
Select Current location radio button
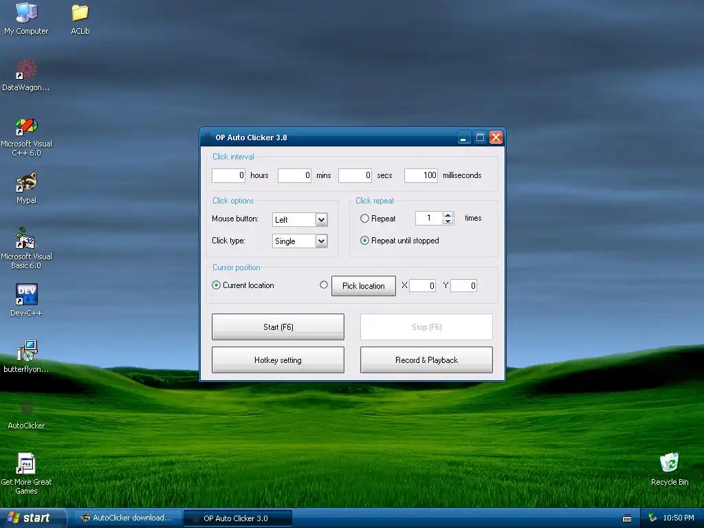pyautogui.click(x=216, y=285)
